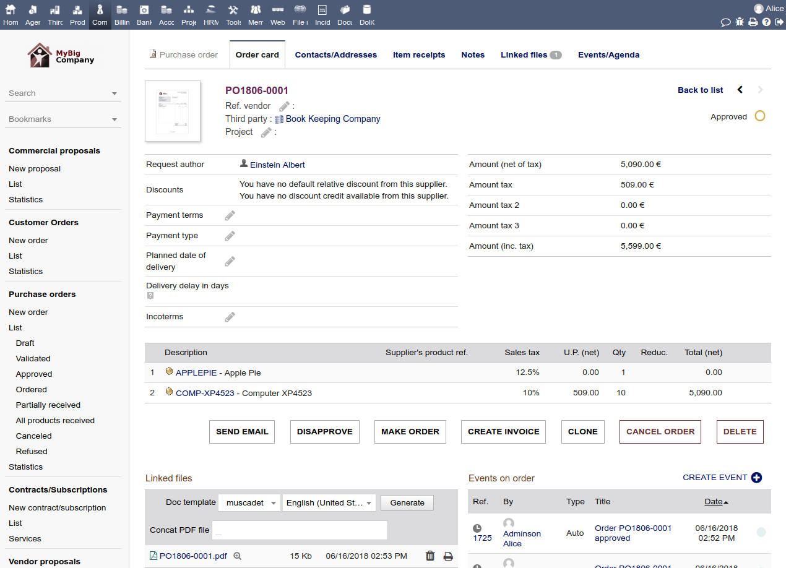The image size is (786, 568).
Task: Click the CREATE INVOICE button
Action: (503, 432)
